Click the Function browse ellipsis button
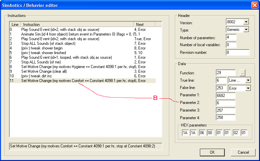 coord(242,73)
